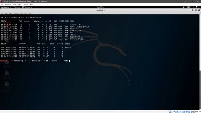Image resolution: width=201 pixels, height=113 pixels.
Task: Open VirtualBox View menu beside Machine
Action: tap(14, 4)
